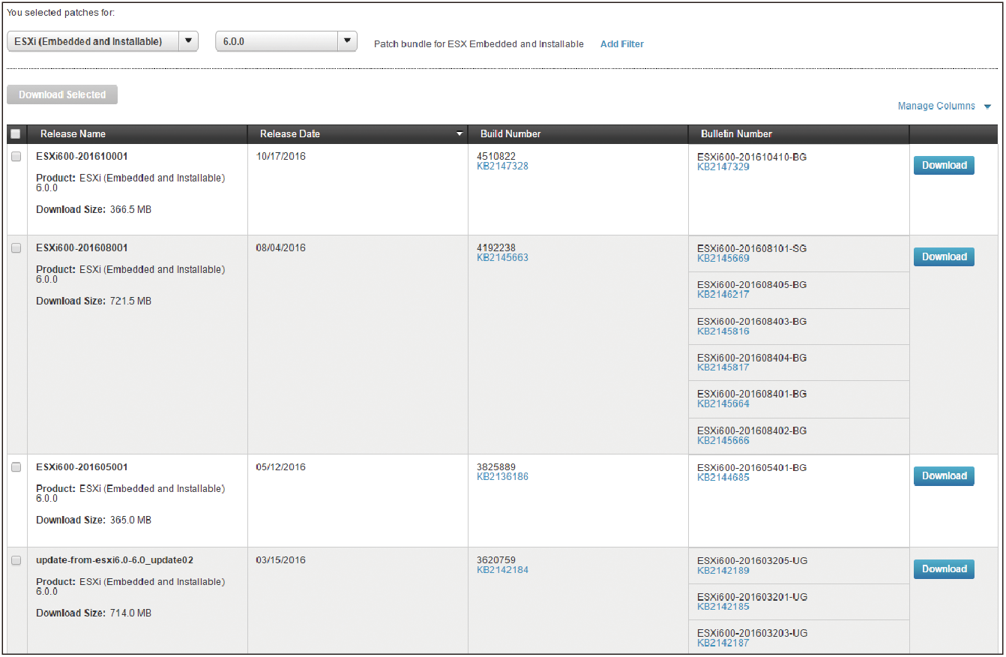Check the box for ESXi600-201608001
Screen dimensions: 1006x657
[16, 248]
